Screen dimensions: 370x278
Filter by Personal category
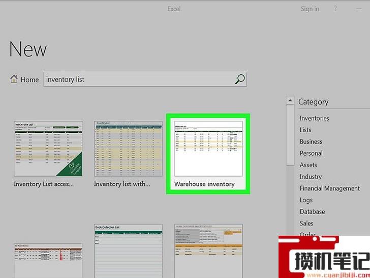click(311, 153)
